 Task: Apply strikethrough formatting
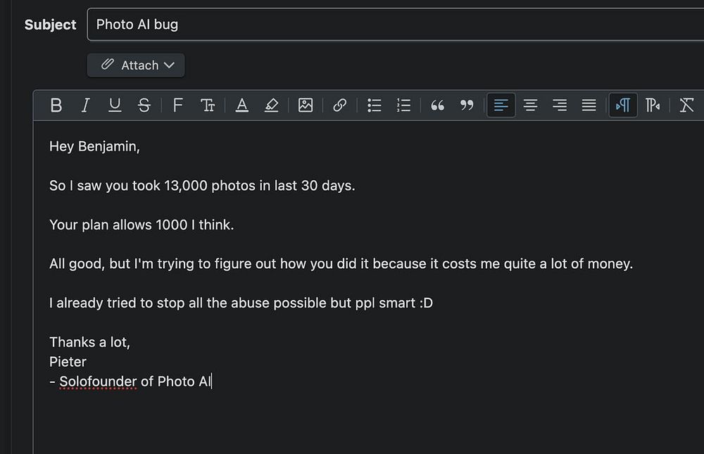tap(144, 106)
